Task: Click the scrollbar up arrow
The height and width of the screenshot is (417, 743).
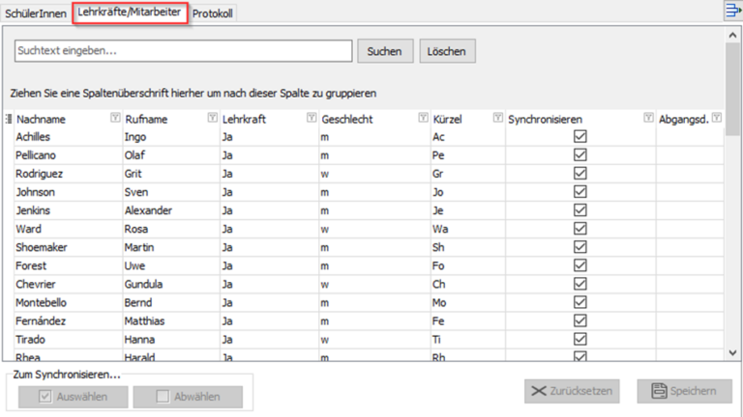Action: click(x=732, y=34)
